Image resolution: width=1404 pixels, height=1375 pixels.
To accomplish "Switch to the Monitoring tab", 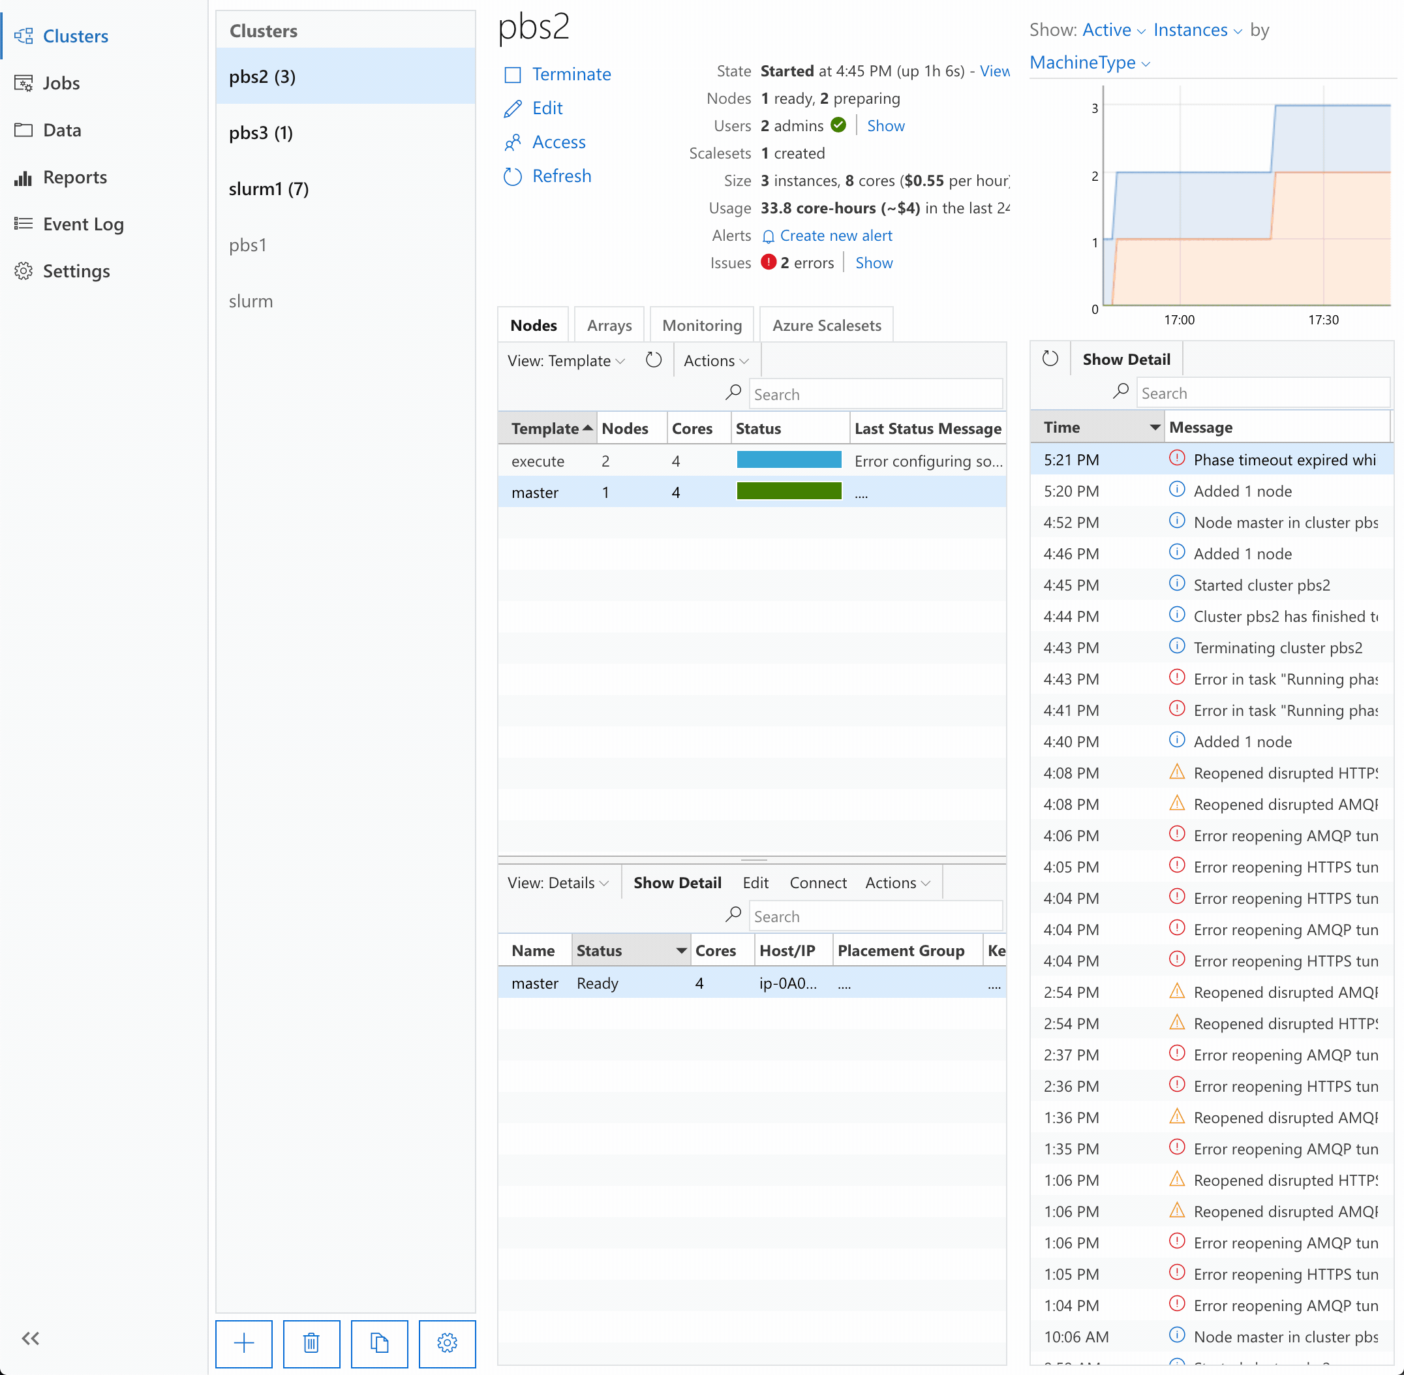I will 701,325.
